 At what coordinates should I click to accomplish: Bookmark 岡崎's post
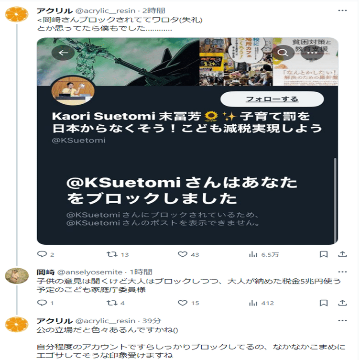click(324, 303)
